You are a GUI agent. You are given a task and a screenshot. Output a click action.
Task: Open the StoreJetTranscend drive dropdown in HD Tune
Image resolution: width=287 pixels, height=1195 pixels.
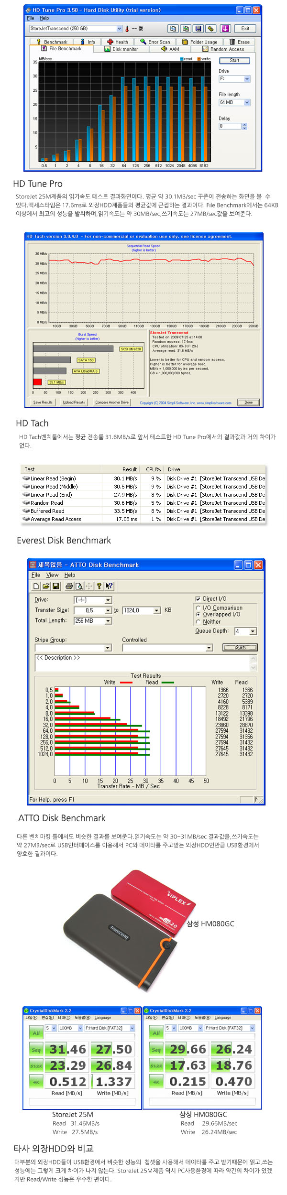pos(76,29)
